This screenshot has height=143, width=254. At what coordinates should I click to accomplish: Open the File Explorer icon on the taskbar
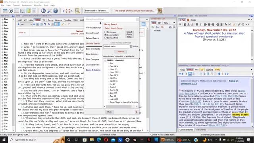coord(92,140)
